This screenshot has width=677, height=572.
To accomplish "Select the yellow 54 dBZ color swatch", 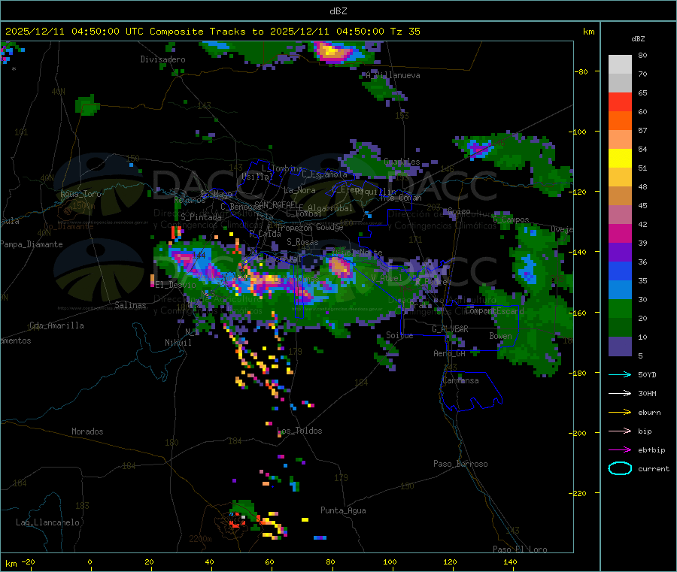I will click(x=620, y=159).
